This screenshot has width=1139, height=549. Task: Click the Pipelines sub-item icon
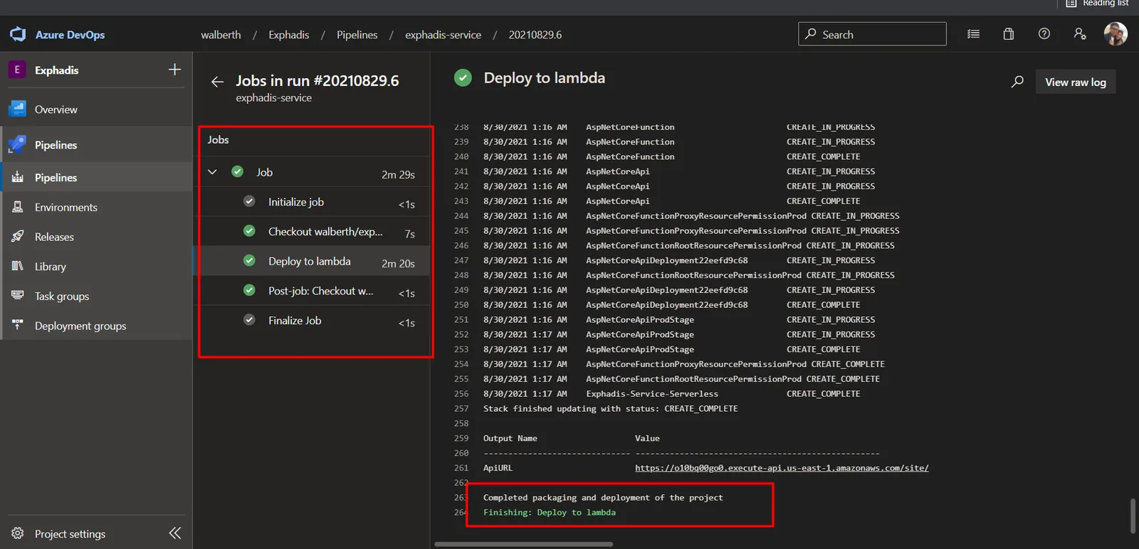18,177
